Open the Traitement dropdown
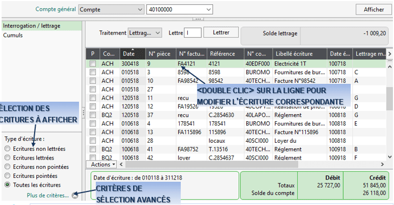 tap(145, 33)
